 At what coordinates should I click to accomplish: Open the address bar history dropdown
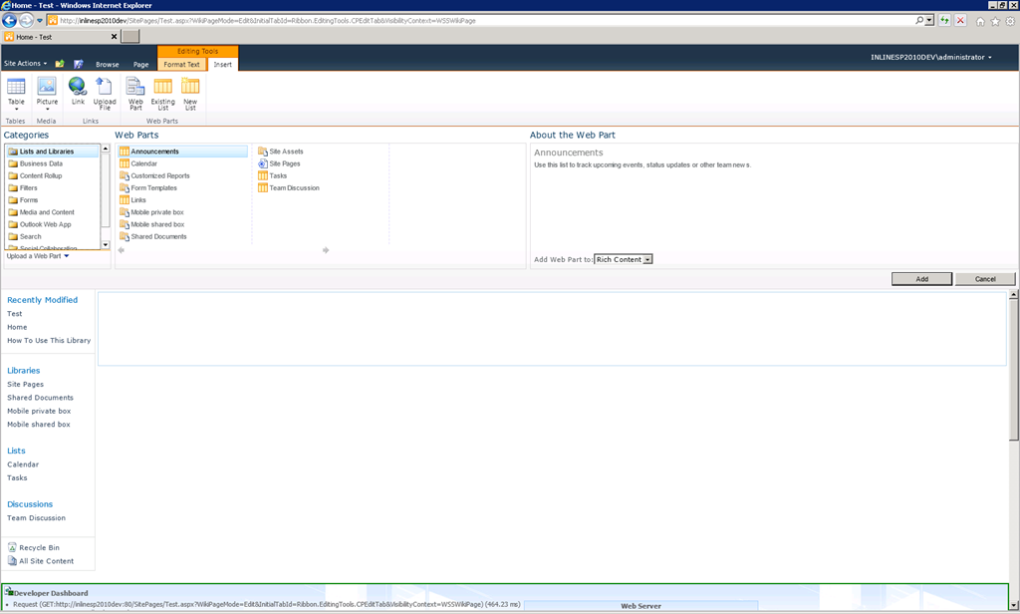[x=929, y=20]
